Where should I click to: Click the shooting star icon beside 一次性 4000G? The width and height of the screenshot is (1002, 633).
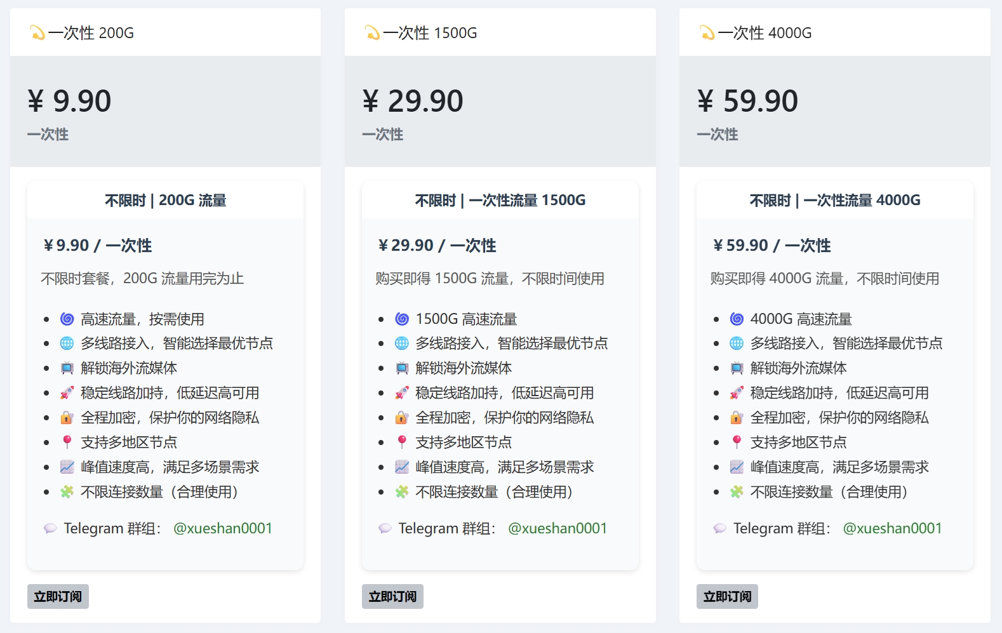707,32
